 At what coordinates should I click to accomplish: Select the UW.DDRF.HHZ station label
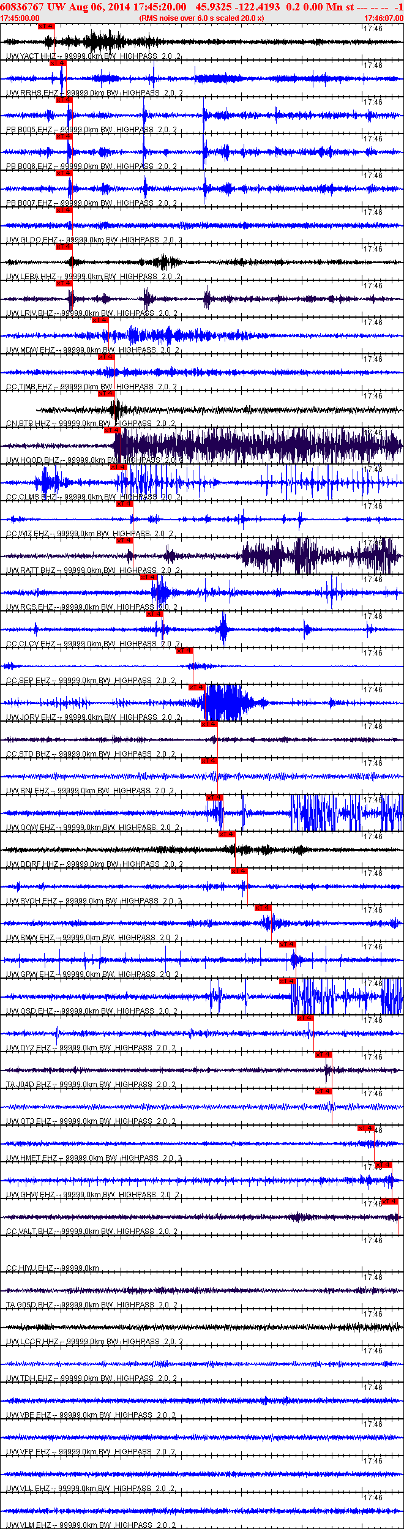coord(32,864)
